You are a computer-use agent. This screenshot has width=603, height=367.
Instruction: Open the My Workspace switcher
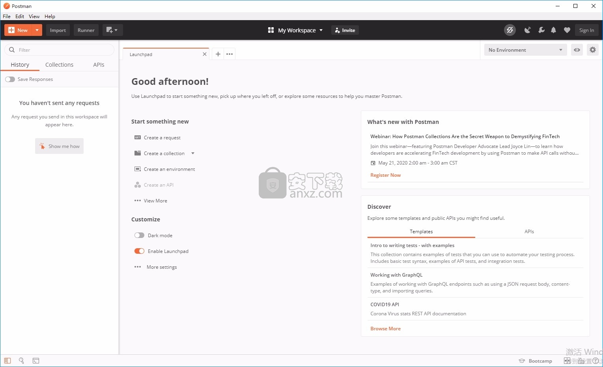[295, 30]
